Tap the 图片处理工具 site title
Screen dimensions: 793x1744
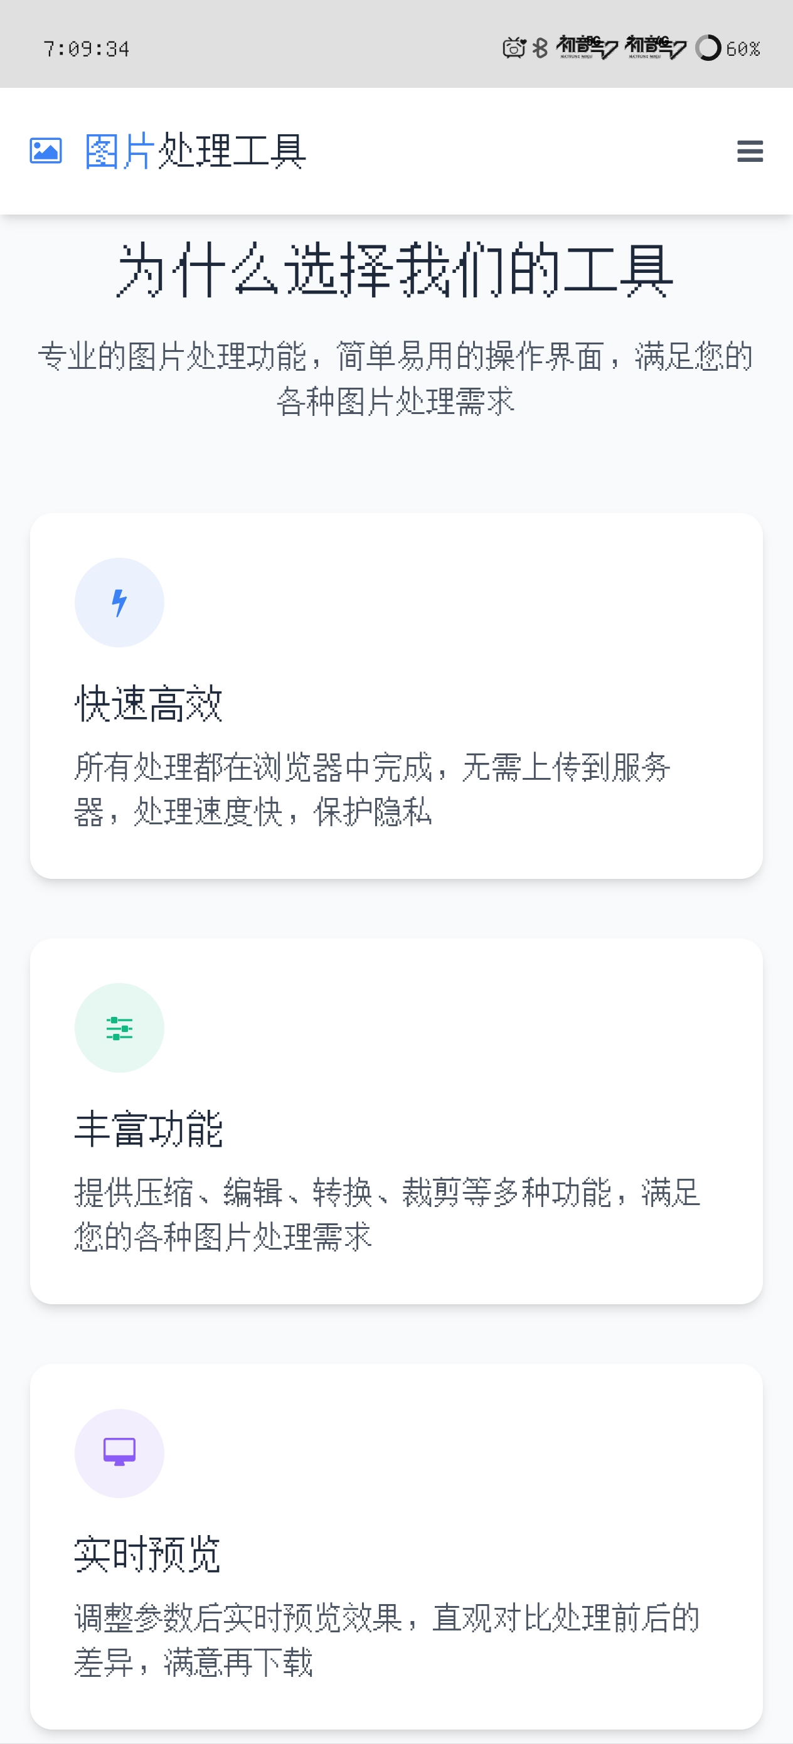pyautogui.click(x=195, y=151)
